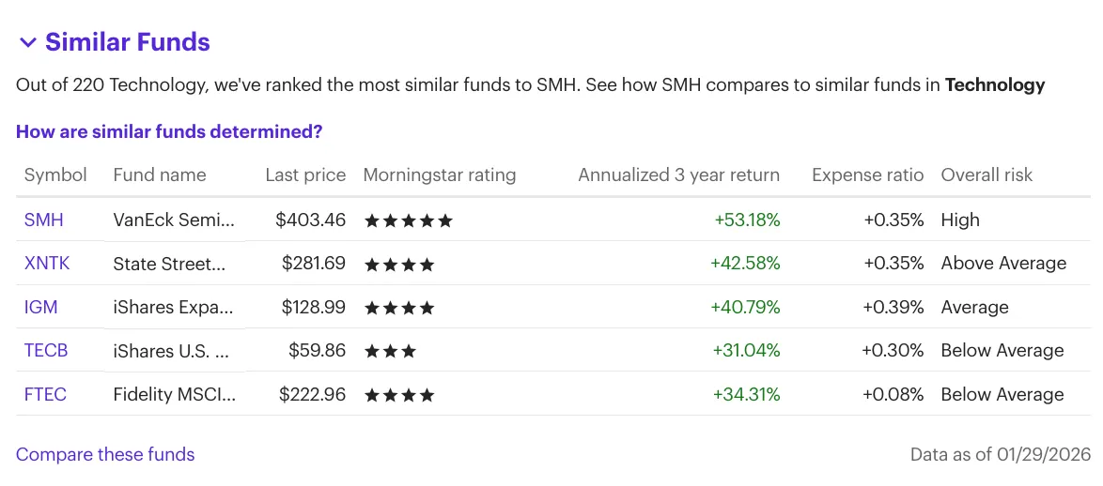The height and width of the screenshot is (486, 1103).
Task: Click the XNTK four-star rating icons
Action: 399,264
